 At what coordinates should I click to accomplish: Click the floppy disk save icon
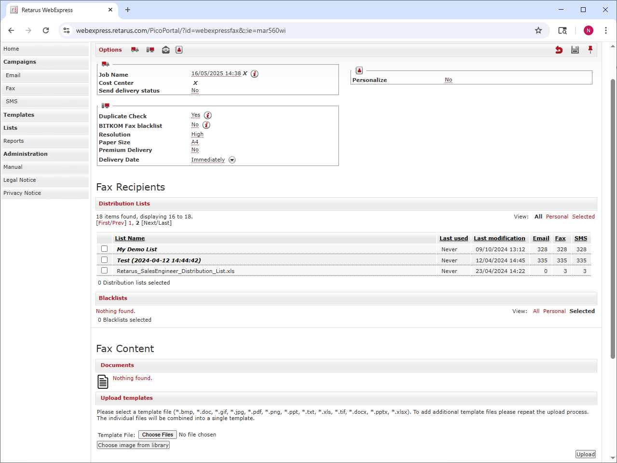575,50
